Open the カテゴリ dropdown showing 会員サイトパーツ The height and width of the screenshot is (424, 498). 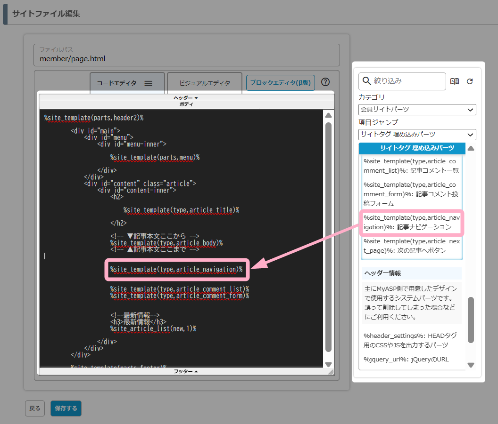417,110
